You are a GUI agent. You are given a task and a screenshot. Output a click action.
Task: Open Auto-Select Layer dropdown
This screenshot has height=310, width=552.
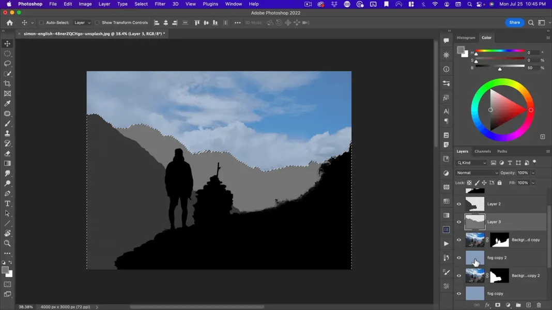(82, 23)
